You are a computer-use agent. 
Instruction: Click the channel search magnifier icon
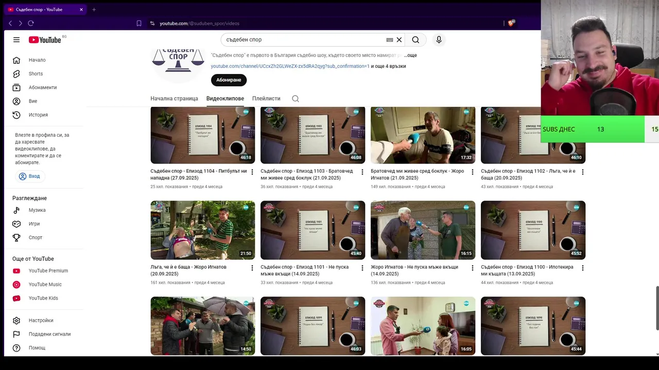click(x=296, y=99)
